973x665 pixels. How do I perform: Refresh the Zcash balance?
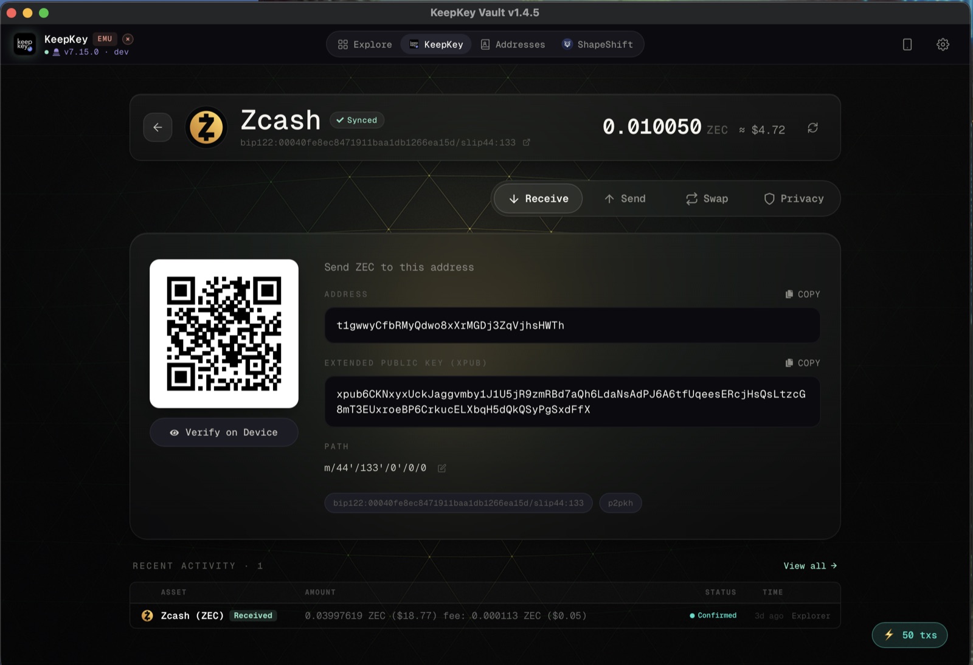coord(812,128)
